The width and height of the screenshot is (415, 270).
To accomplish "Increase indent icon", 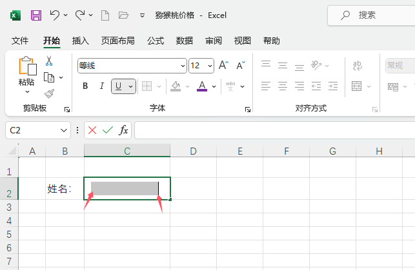I will (x=333, y=86).
